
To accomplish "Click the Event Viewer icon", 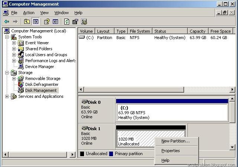I will (21, 43).
